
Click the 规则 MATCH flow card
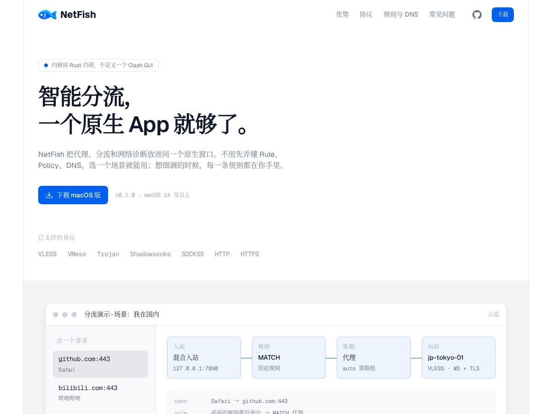(289, 357)
